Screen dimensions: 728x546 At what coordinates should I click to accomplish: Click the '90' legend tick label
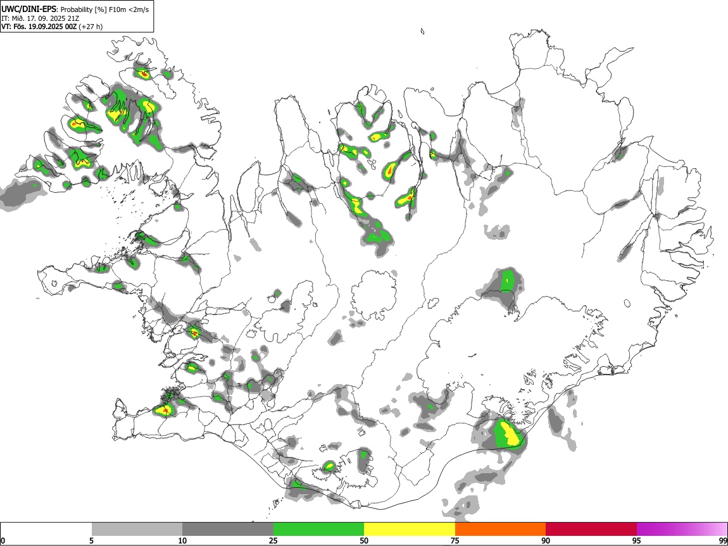(546, 541)
